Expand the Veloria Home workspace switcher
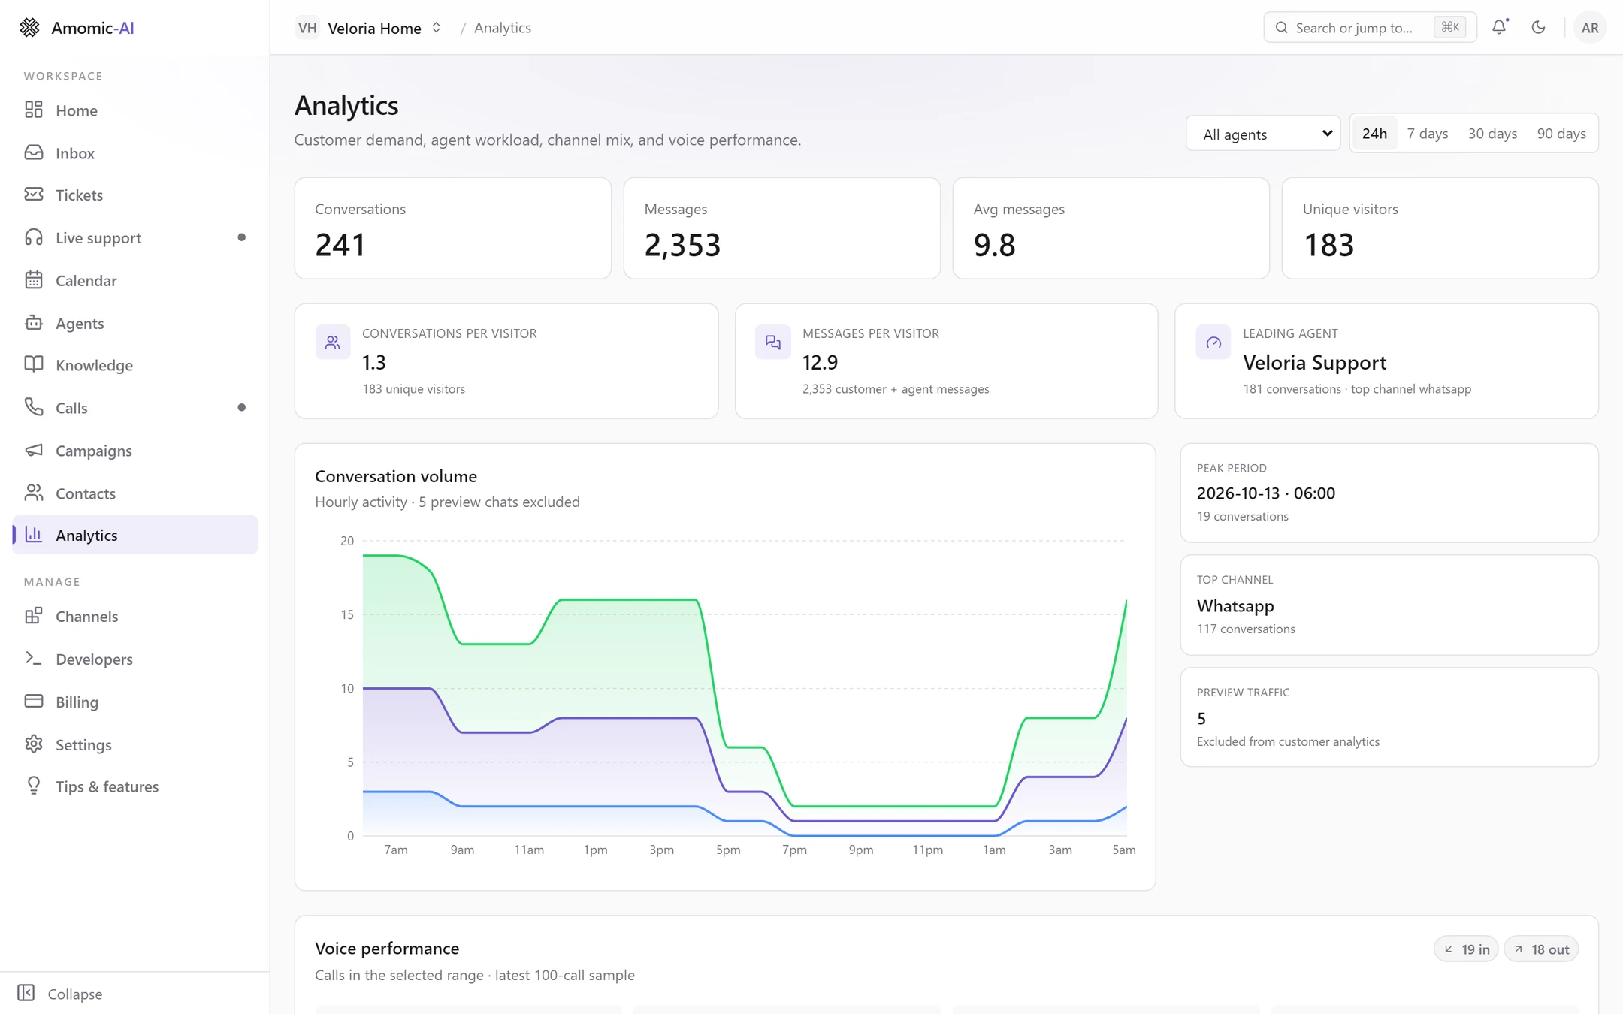The width and height of the screenshot is (1623, 1014). [369, 28]
